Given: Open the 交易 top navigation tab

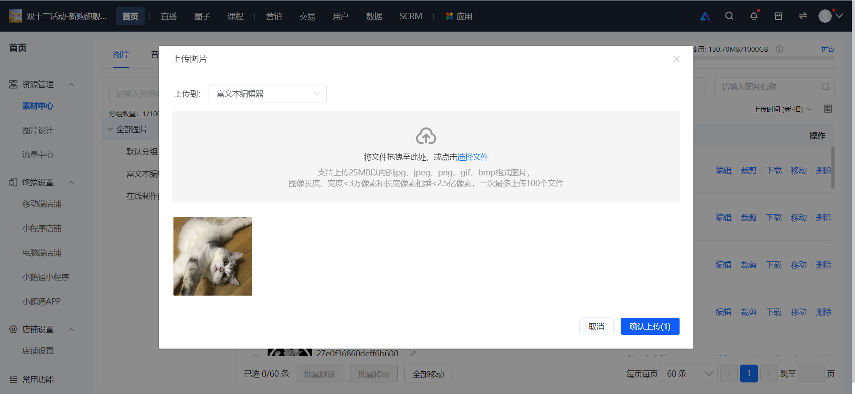Looking at the screenshot, I should point(307,16).
